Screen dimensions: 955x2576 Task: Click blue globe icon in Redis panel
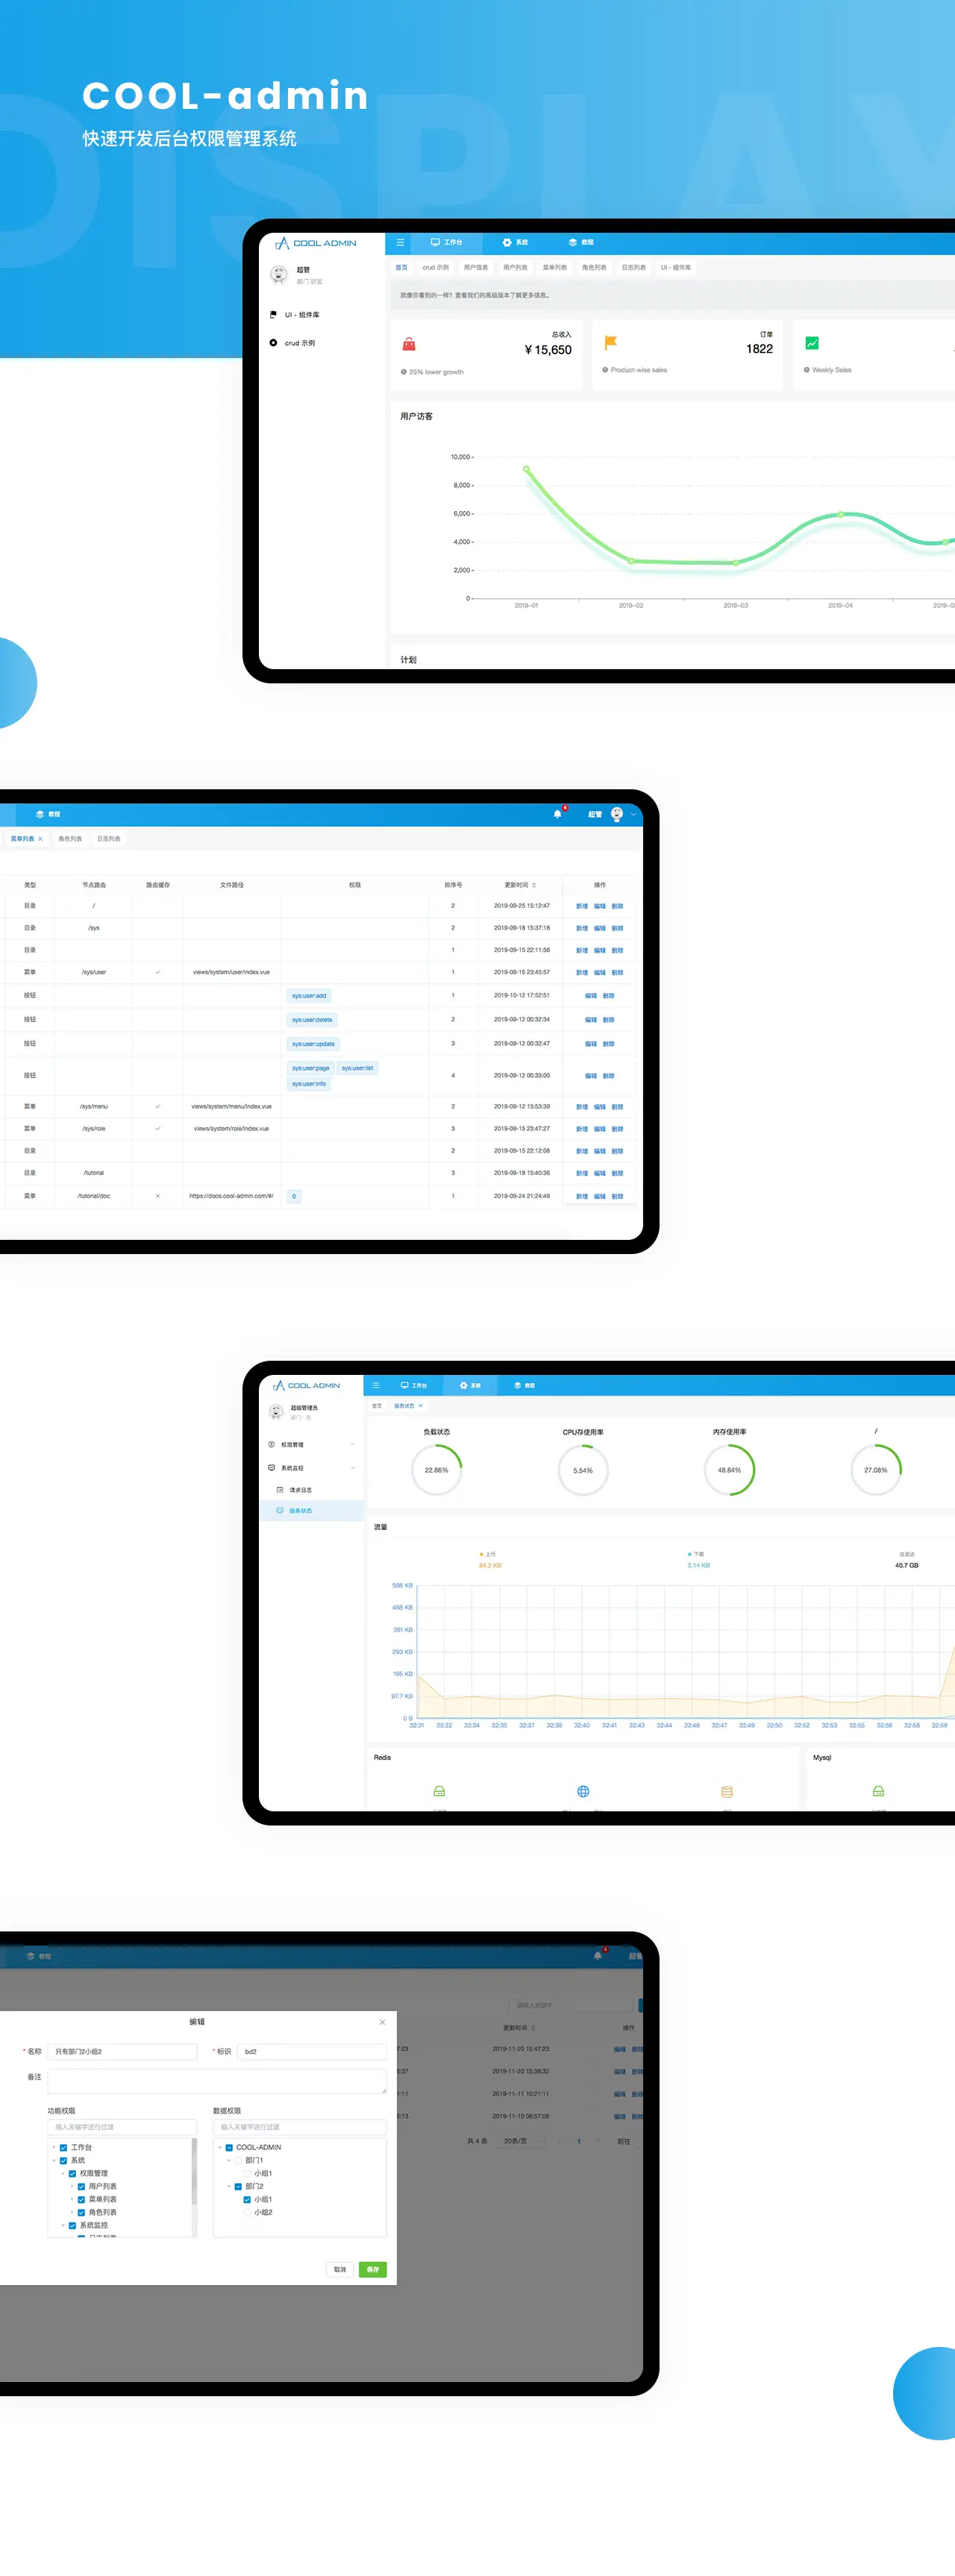[583, 1792]
